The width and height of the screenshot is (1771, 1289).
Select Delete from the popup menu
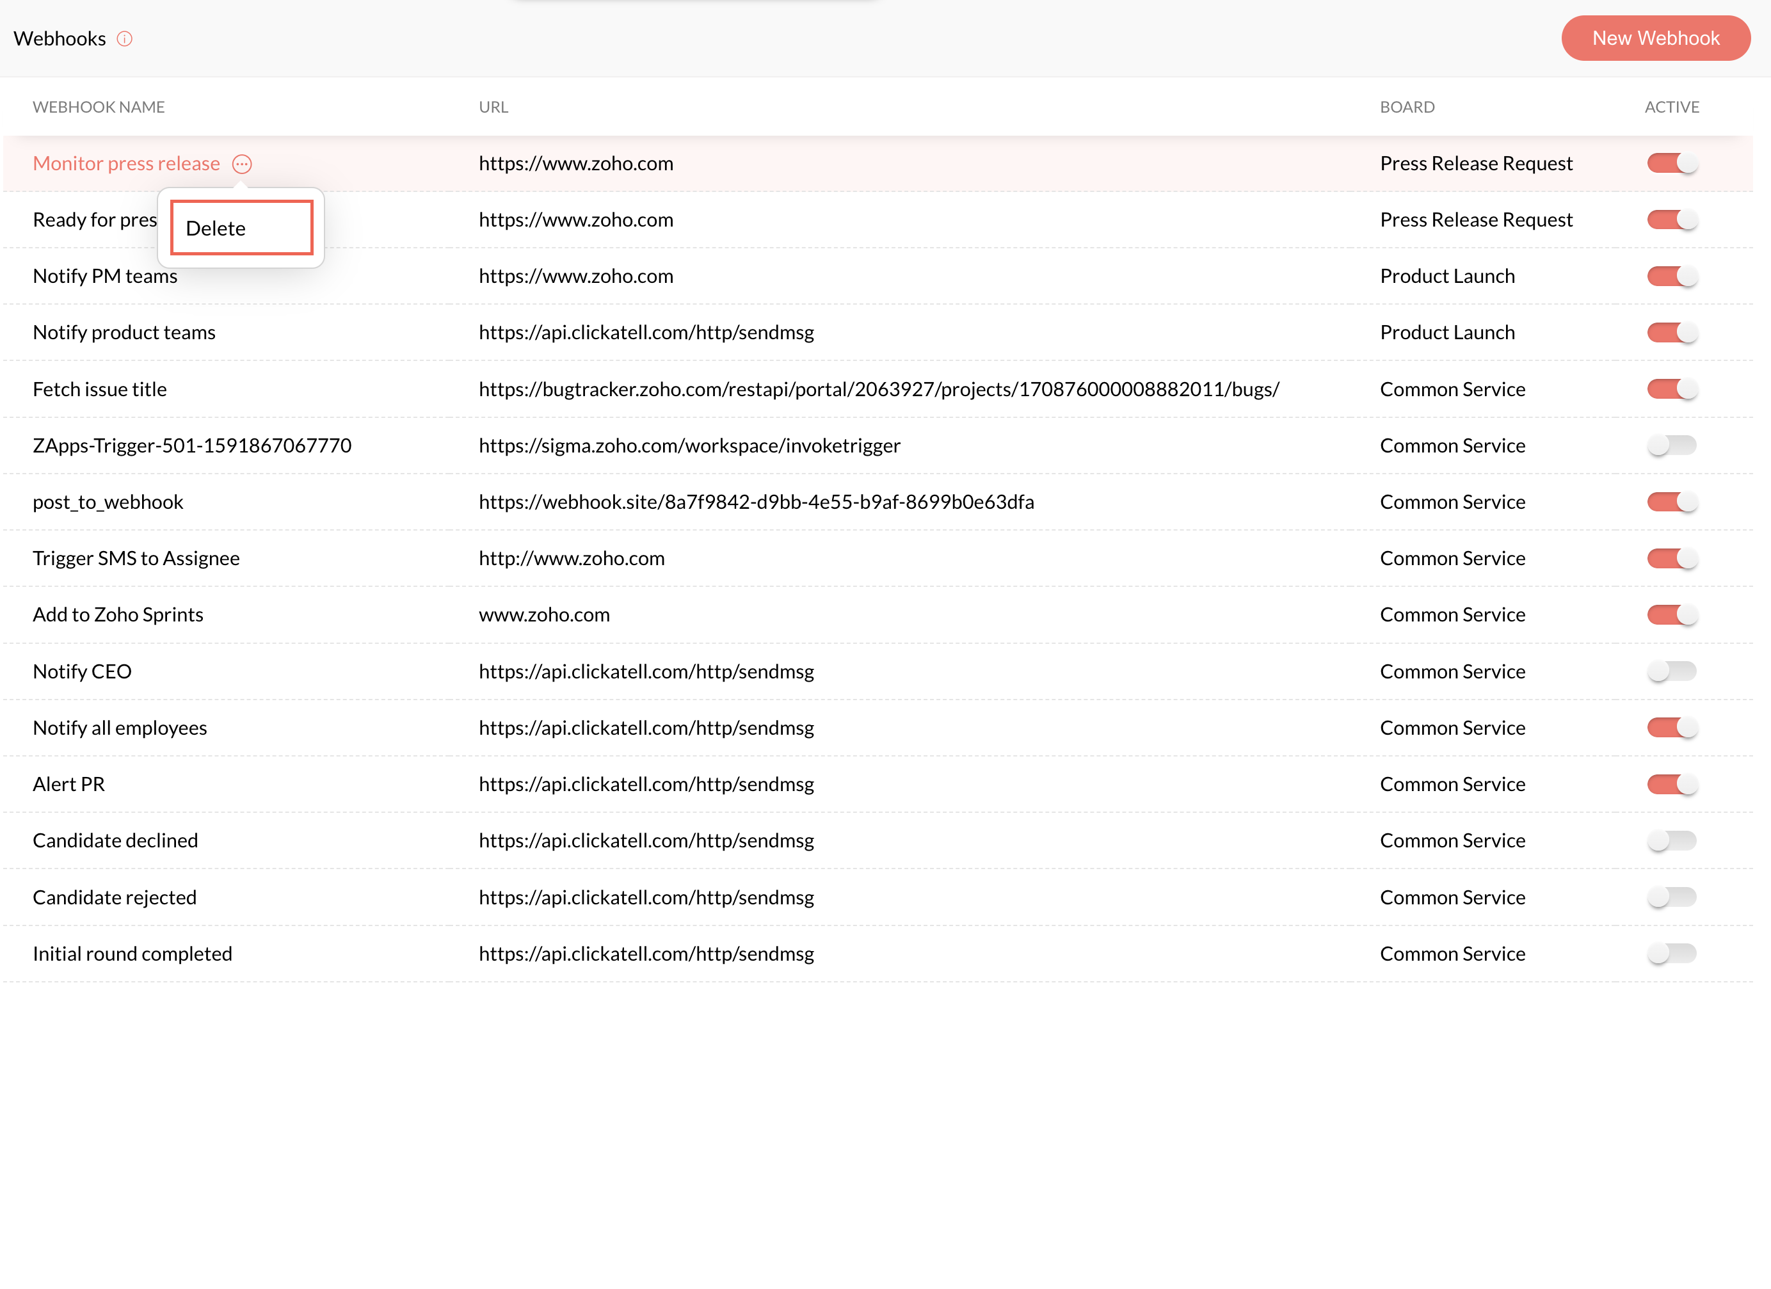click(241, 228)
